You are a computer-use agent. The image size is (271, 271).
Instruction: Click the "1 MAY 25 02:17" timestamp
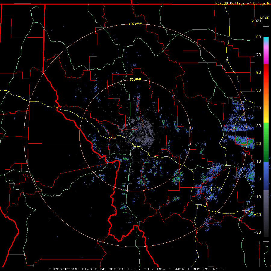click(x=206, y=269)
